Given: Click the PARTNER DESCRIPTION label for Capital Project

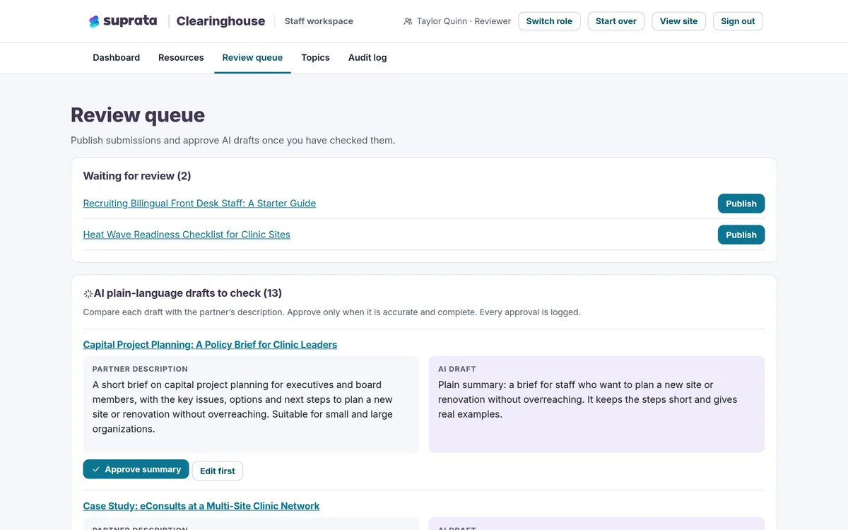Looking at the screenshot, I should (x=140, y=369).
